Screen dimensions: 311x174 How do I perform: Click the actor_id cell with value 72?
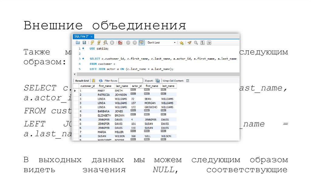[x=133, y=99]
